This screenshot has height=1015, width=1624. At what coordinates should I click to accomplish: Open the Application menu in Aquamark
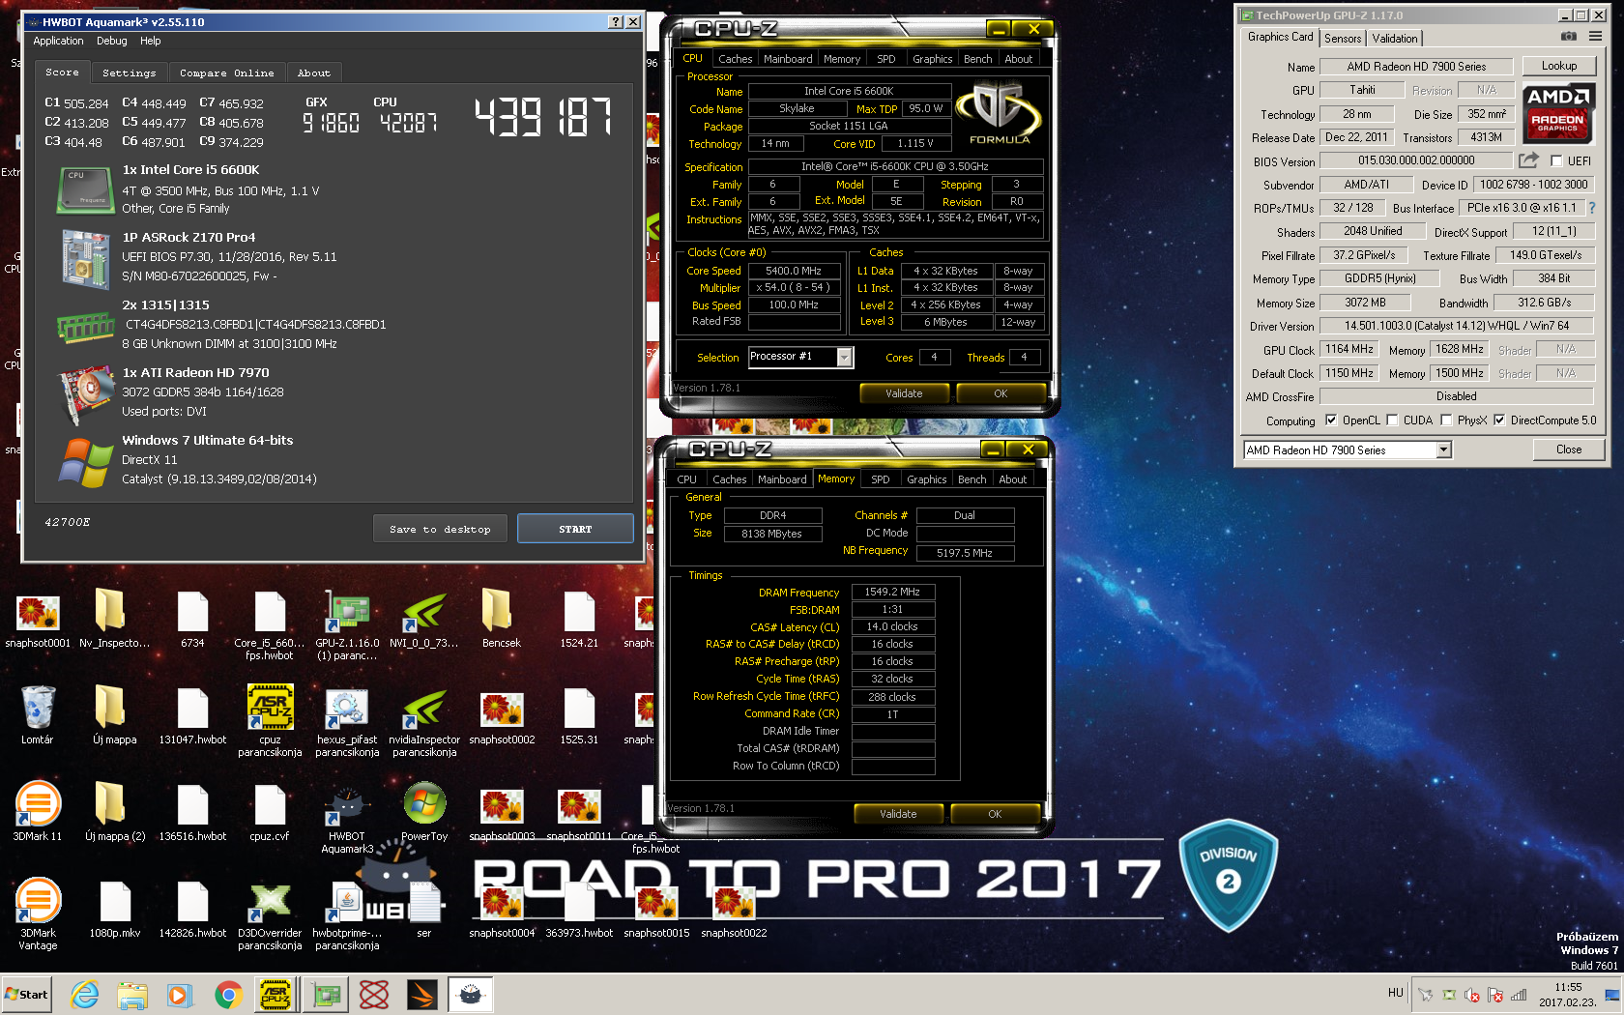pos(58,41)
